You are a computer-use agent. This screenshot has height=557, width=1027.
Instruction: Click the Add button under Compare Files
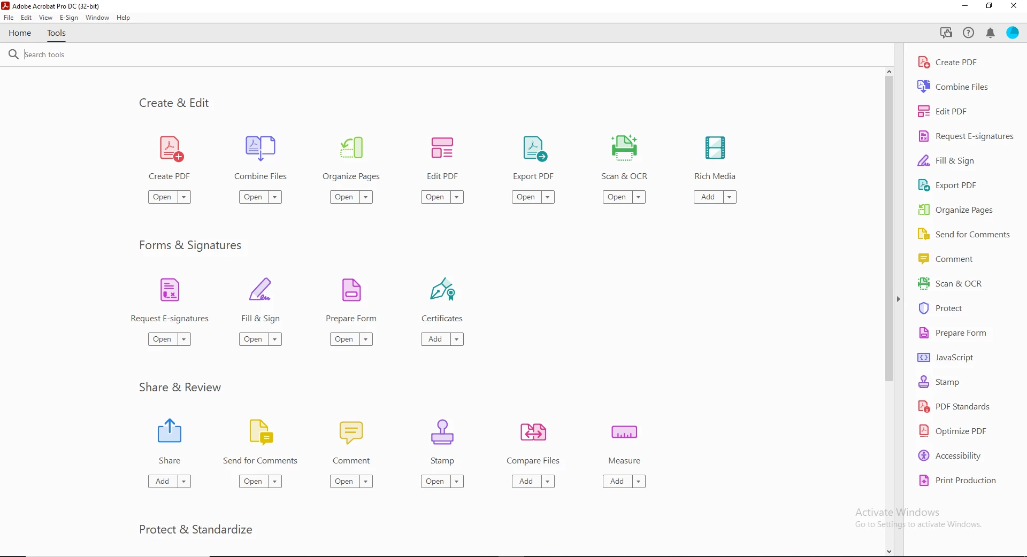coord(526,482)
